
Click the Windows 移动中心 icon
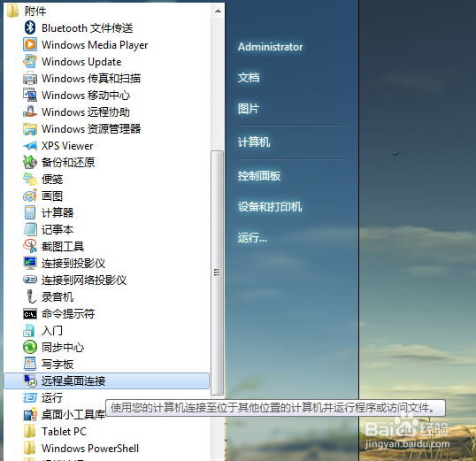pos(30,95)
